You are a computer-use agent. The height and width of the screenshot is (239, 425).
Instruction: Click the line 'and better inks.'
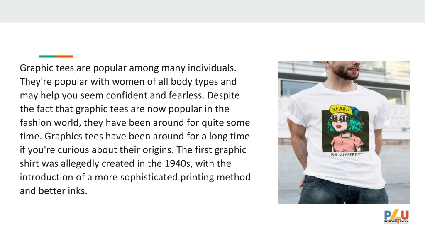tap(54, 191)
